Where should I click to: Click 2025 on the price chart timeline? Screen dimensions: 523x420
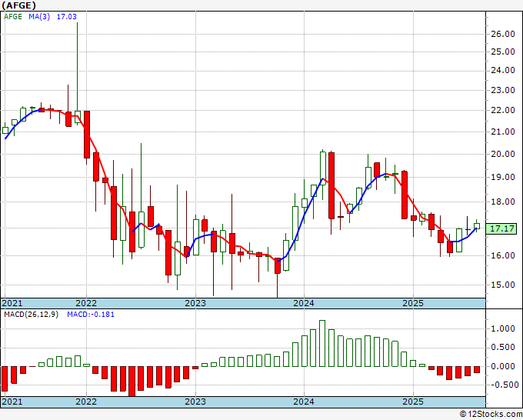(x=412, y=303)
